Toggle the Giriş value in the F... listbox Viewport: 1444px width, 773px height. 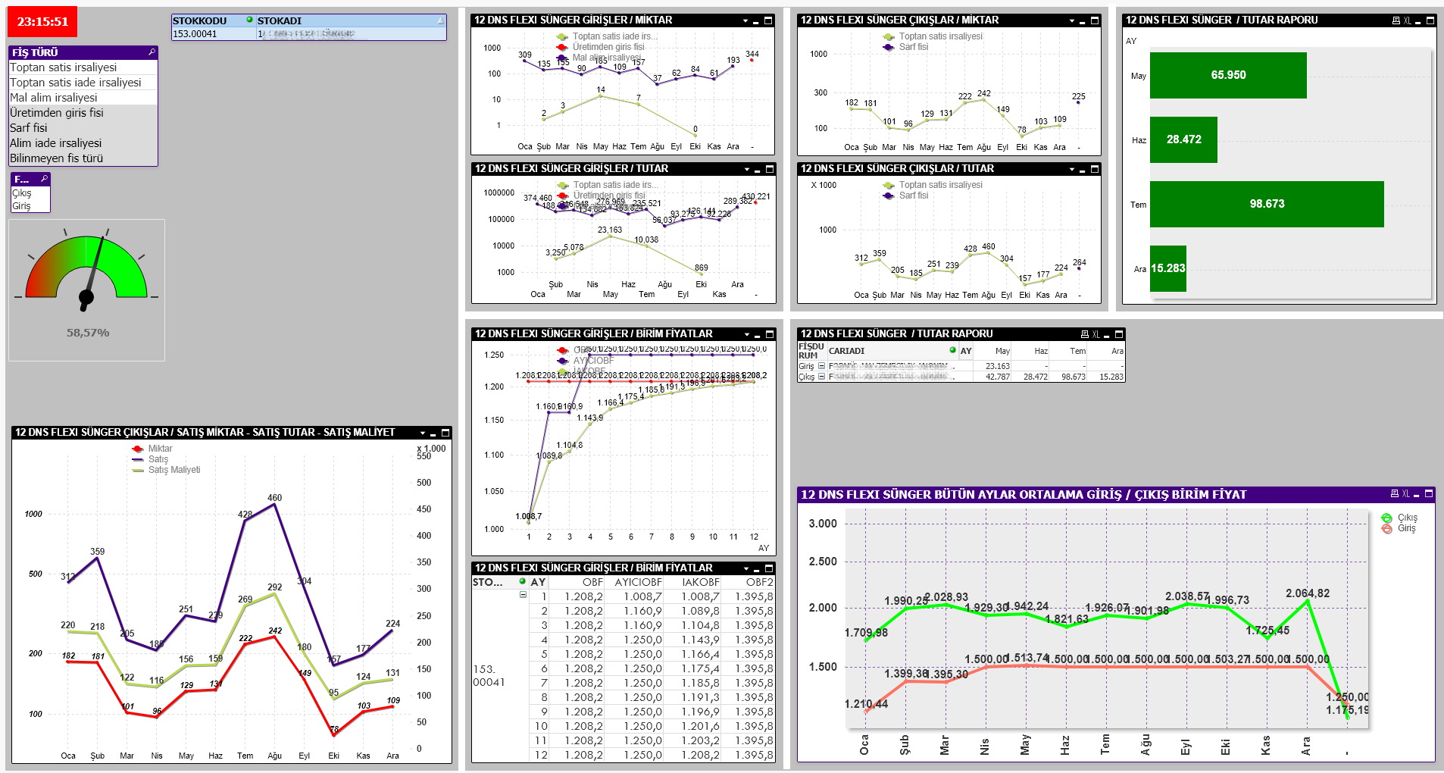(x=22, y=206)
